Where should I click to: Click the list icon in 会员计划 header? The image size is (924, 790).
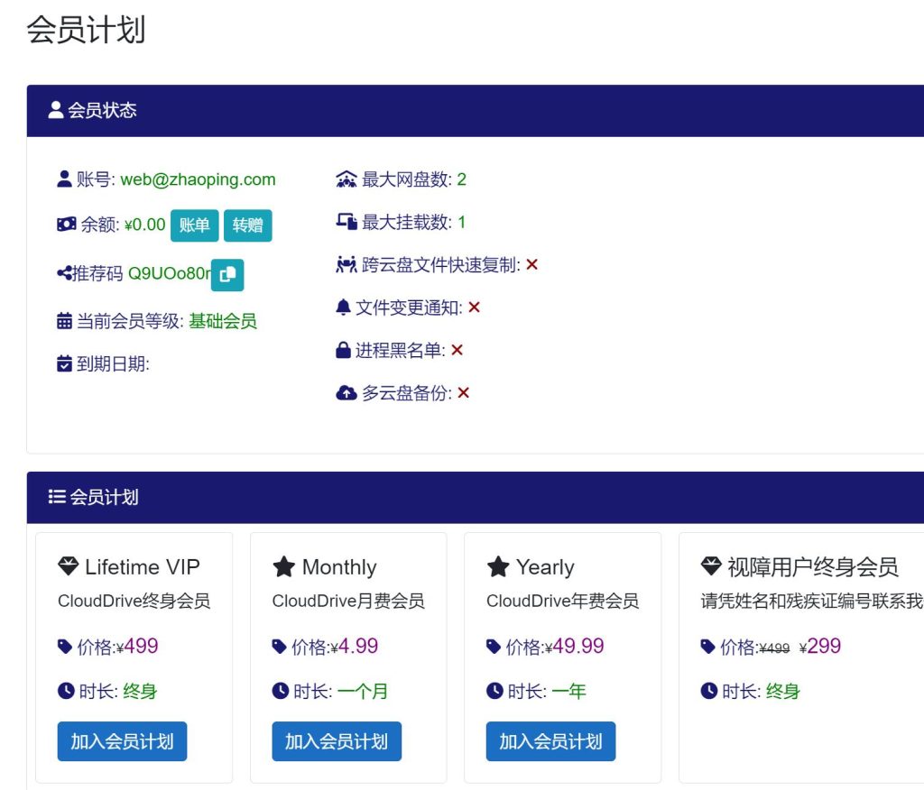(x=57, y=497)
